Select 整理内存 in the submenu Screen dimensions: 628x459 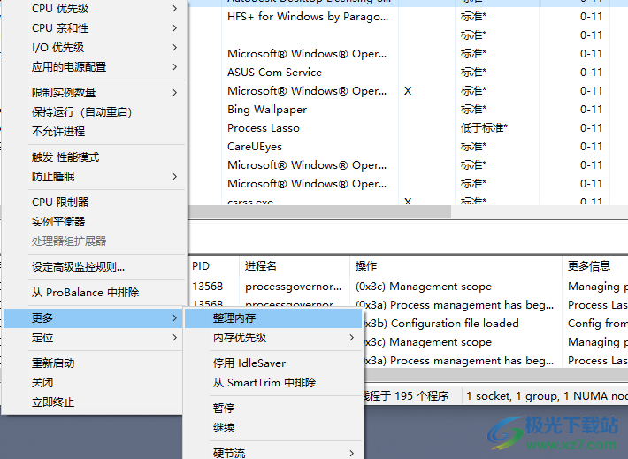[273, 318]
